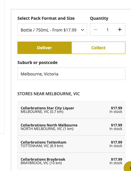
Task: Click the quantity value field showing 1
Action: point(107,30)
